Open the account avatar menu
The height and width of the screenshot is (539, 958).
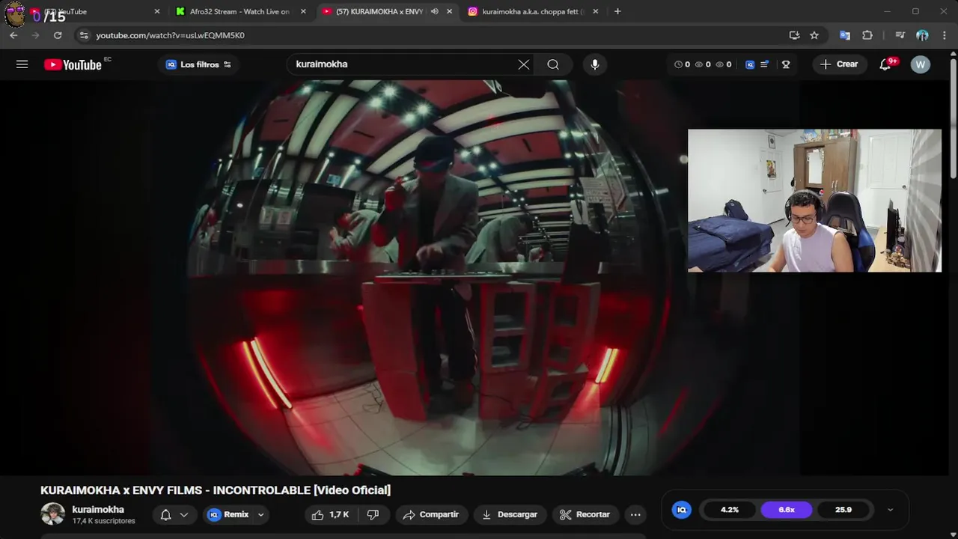tap(921, 64)
